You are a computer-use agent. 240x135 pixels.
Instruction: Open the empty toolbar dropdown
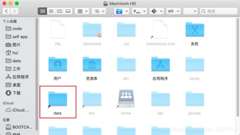[191, 11]
